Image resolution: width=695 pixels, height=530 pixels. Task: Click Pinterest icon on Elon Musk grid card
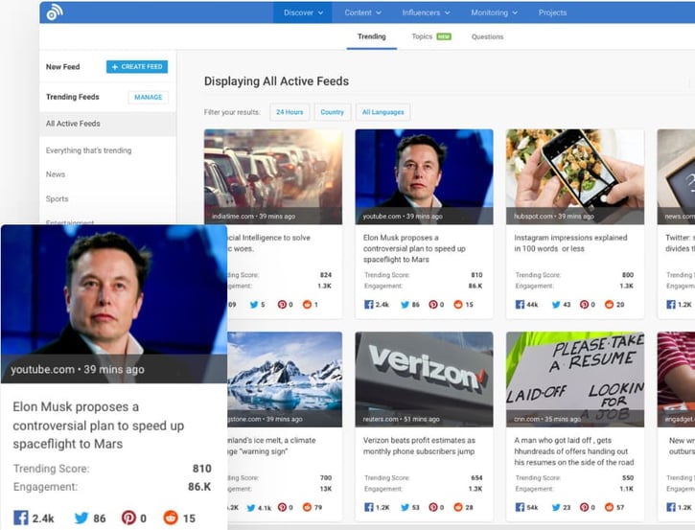(433, 305)
